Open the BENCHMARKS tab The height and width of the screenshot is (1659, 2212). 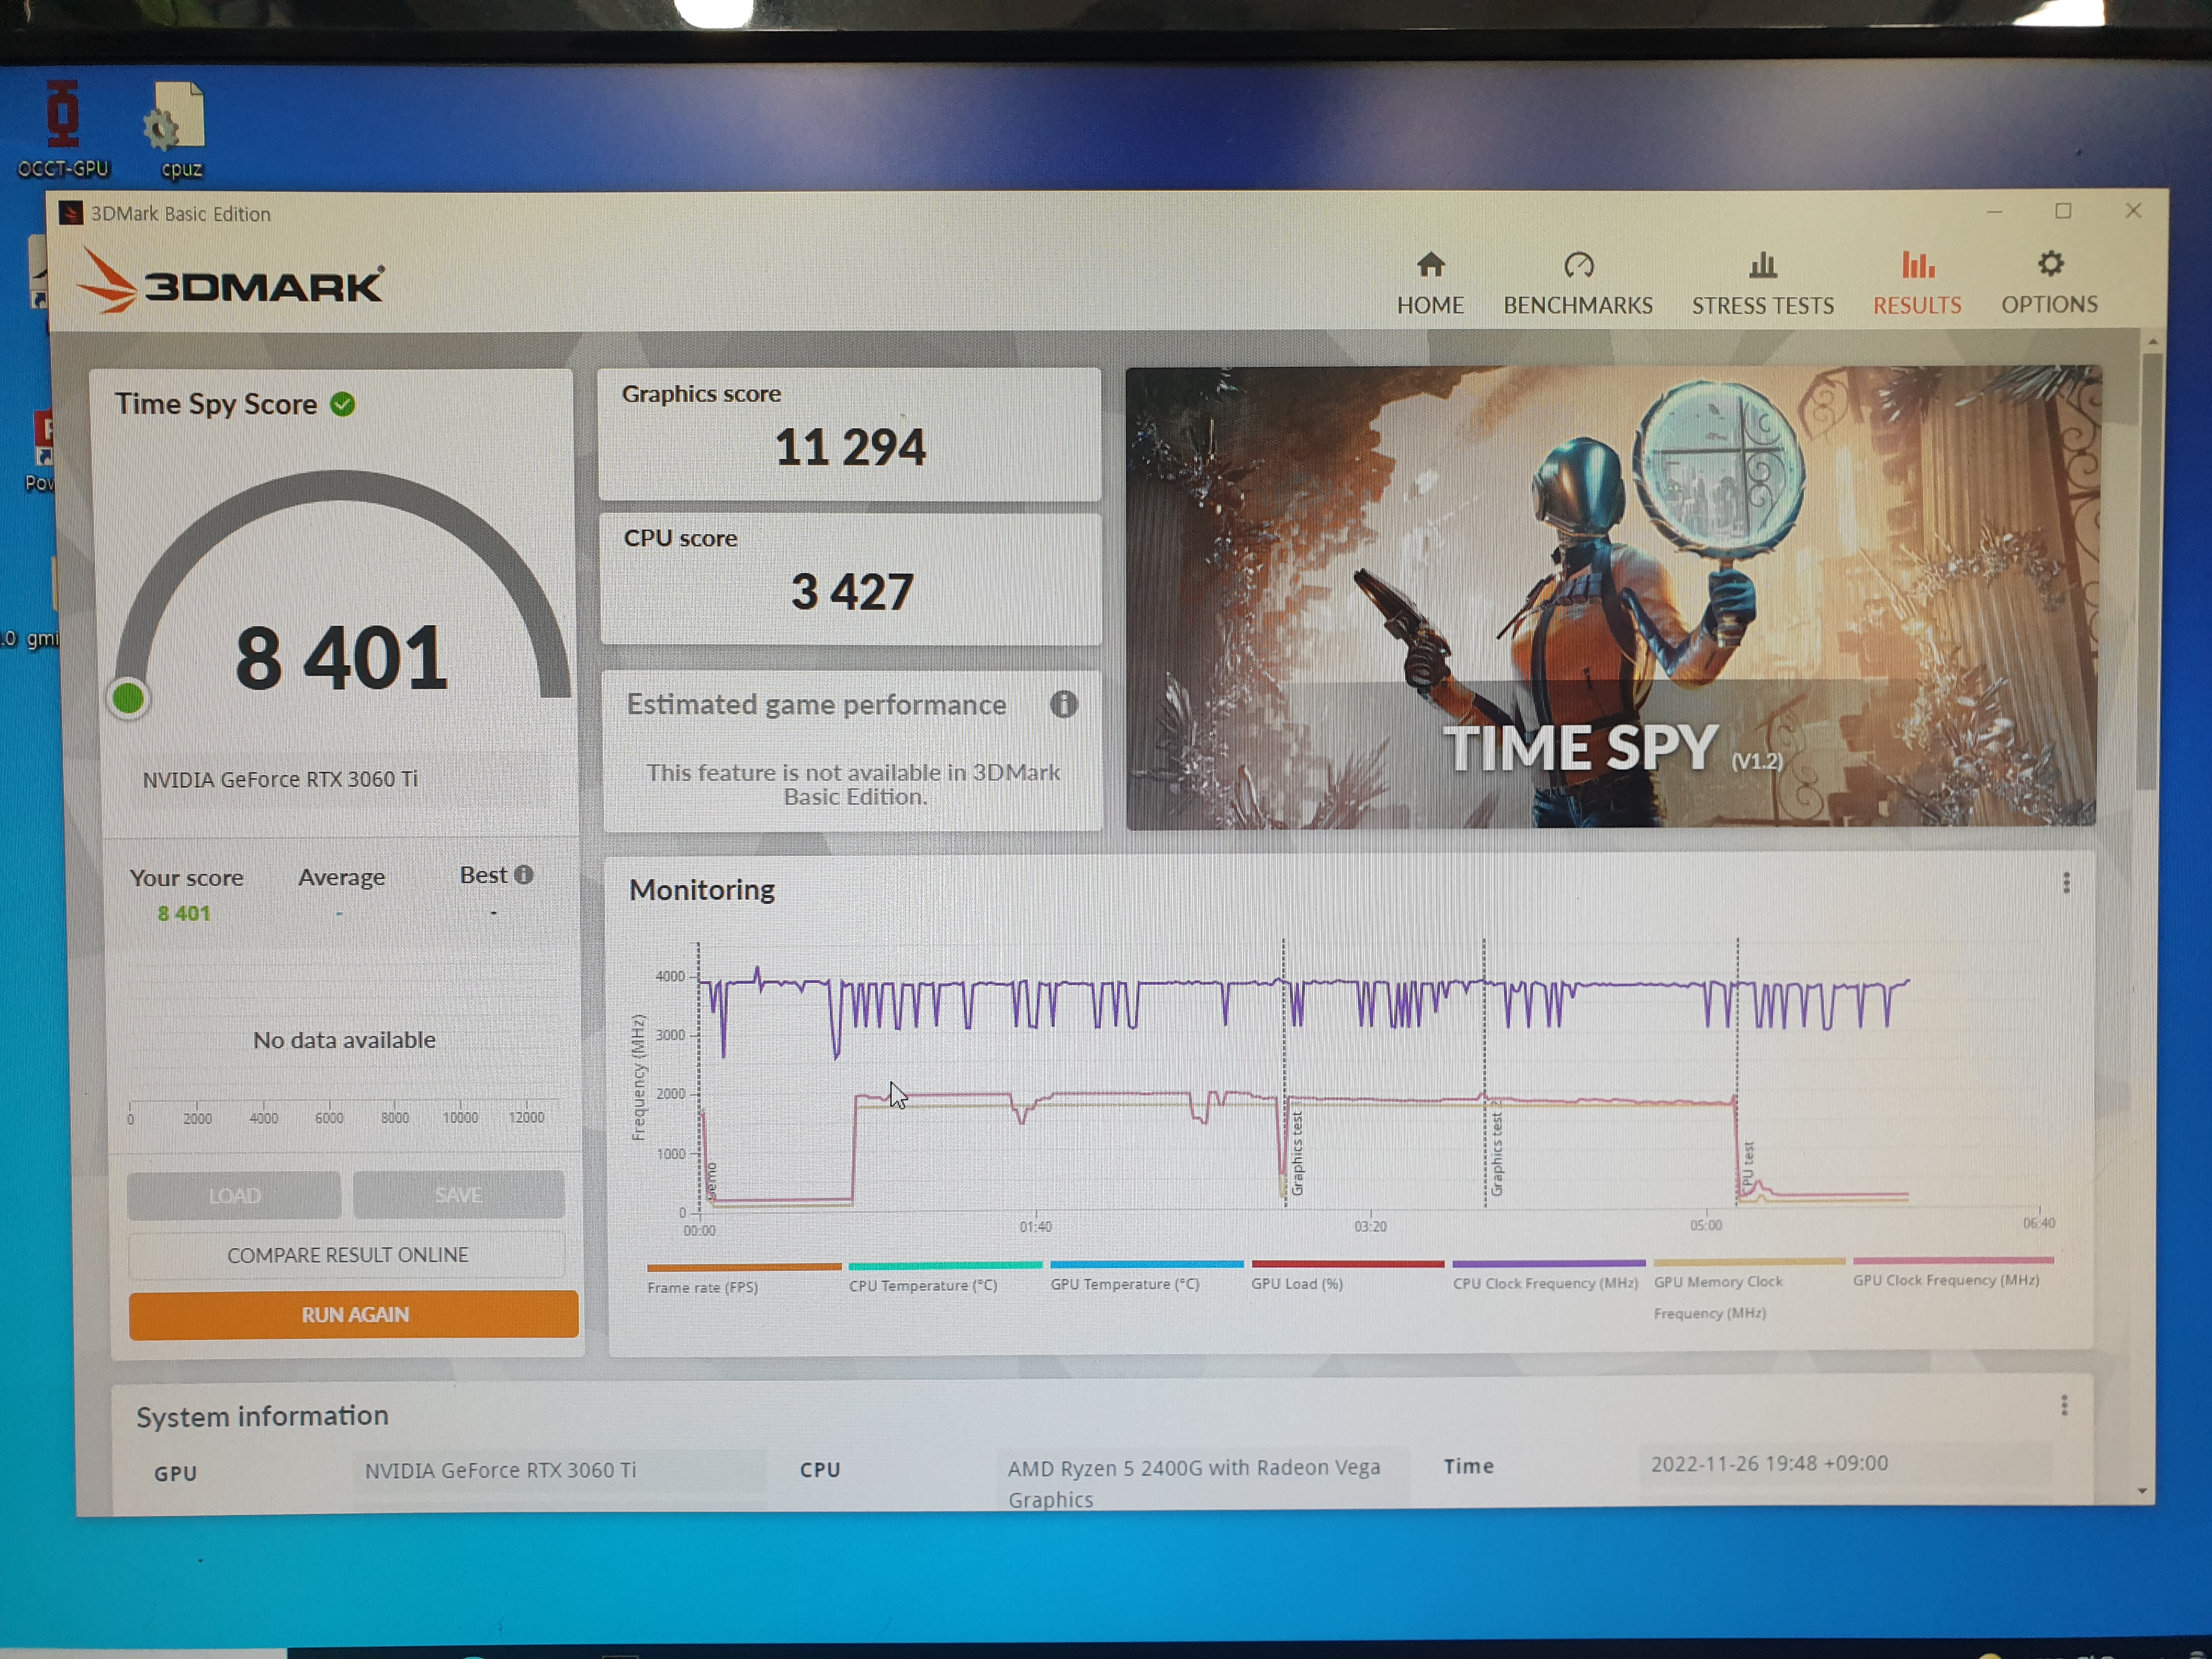(x=1578, y=284)
